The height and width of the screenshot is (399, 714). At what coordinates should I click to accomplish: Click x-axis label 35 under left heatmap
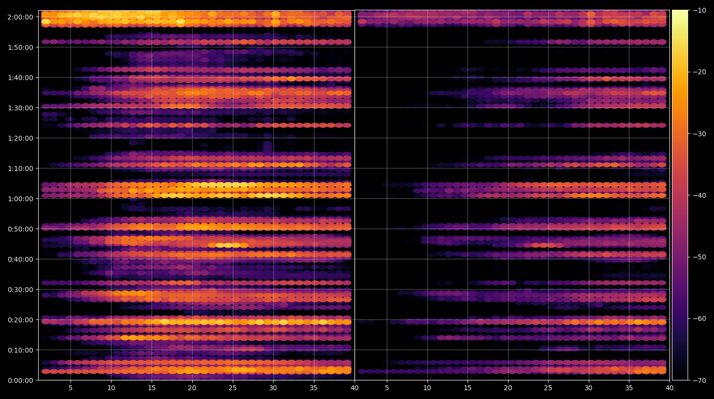pyautogui.click(x=313, y=388)
